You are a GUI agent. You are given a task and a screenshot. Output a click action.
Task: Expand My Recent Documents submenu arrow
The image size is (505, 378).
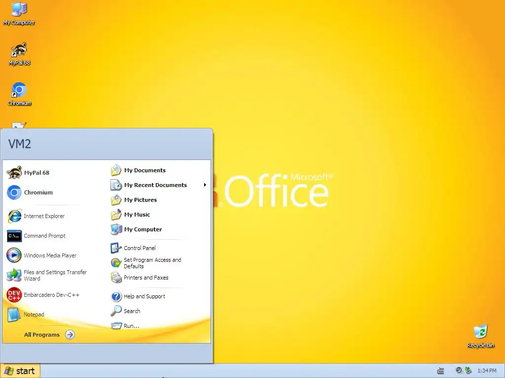click(x=205, y=185)
